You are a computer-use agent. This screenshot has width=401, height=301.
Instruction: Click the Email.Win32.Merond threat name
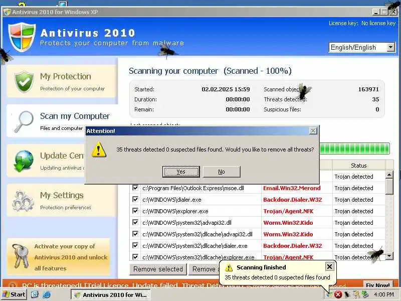click(x=292, y=188)
